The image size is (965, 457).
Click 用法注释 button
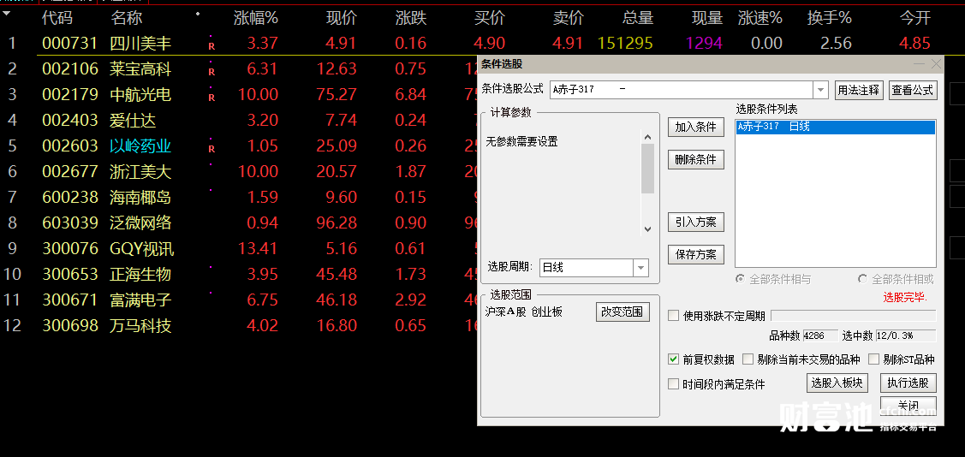click(860, 90)
